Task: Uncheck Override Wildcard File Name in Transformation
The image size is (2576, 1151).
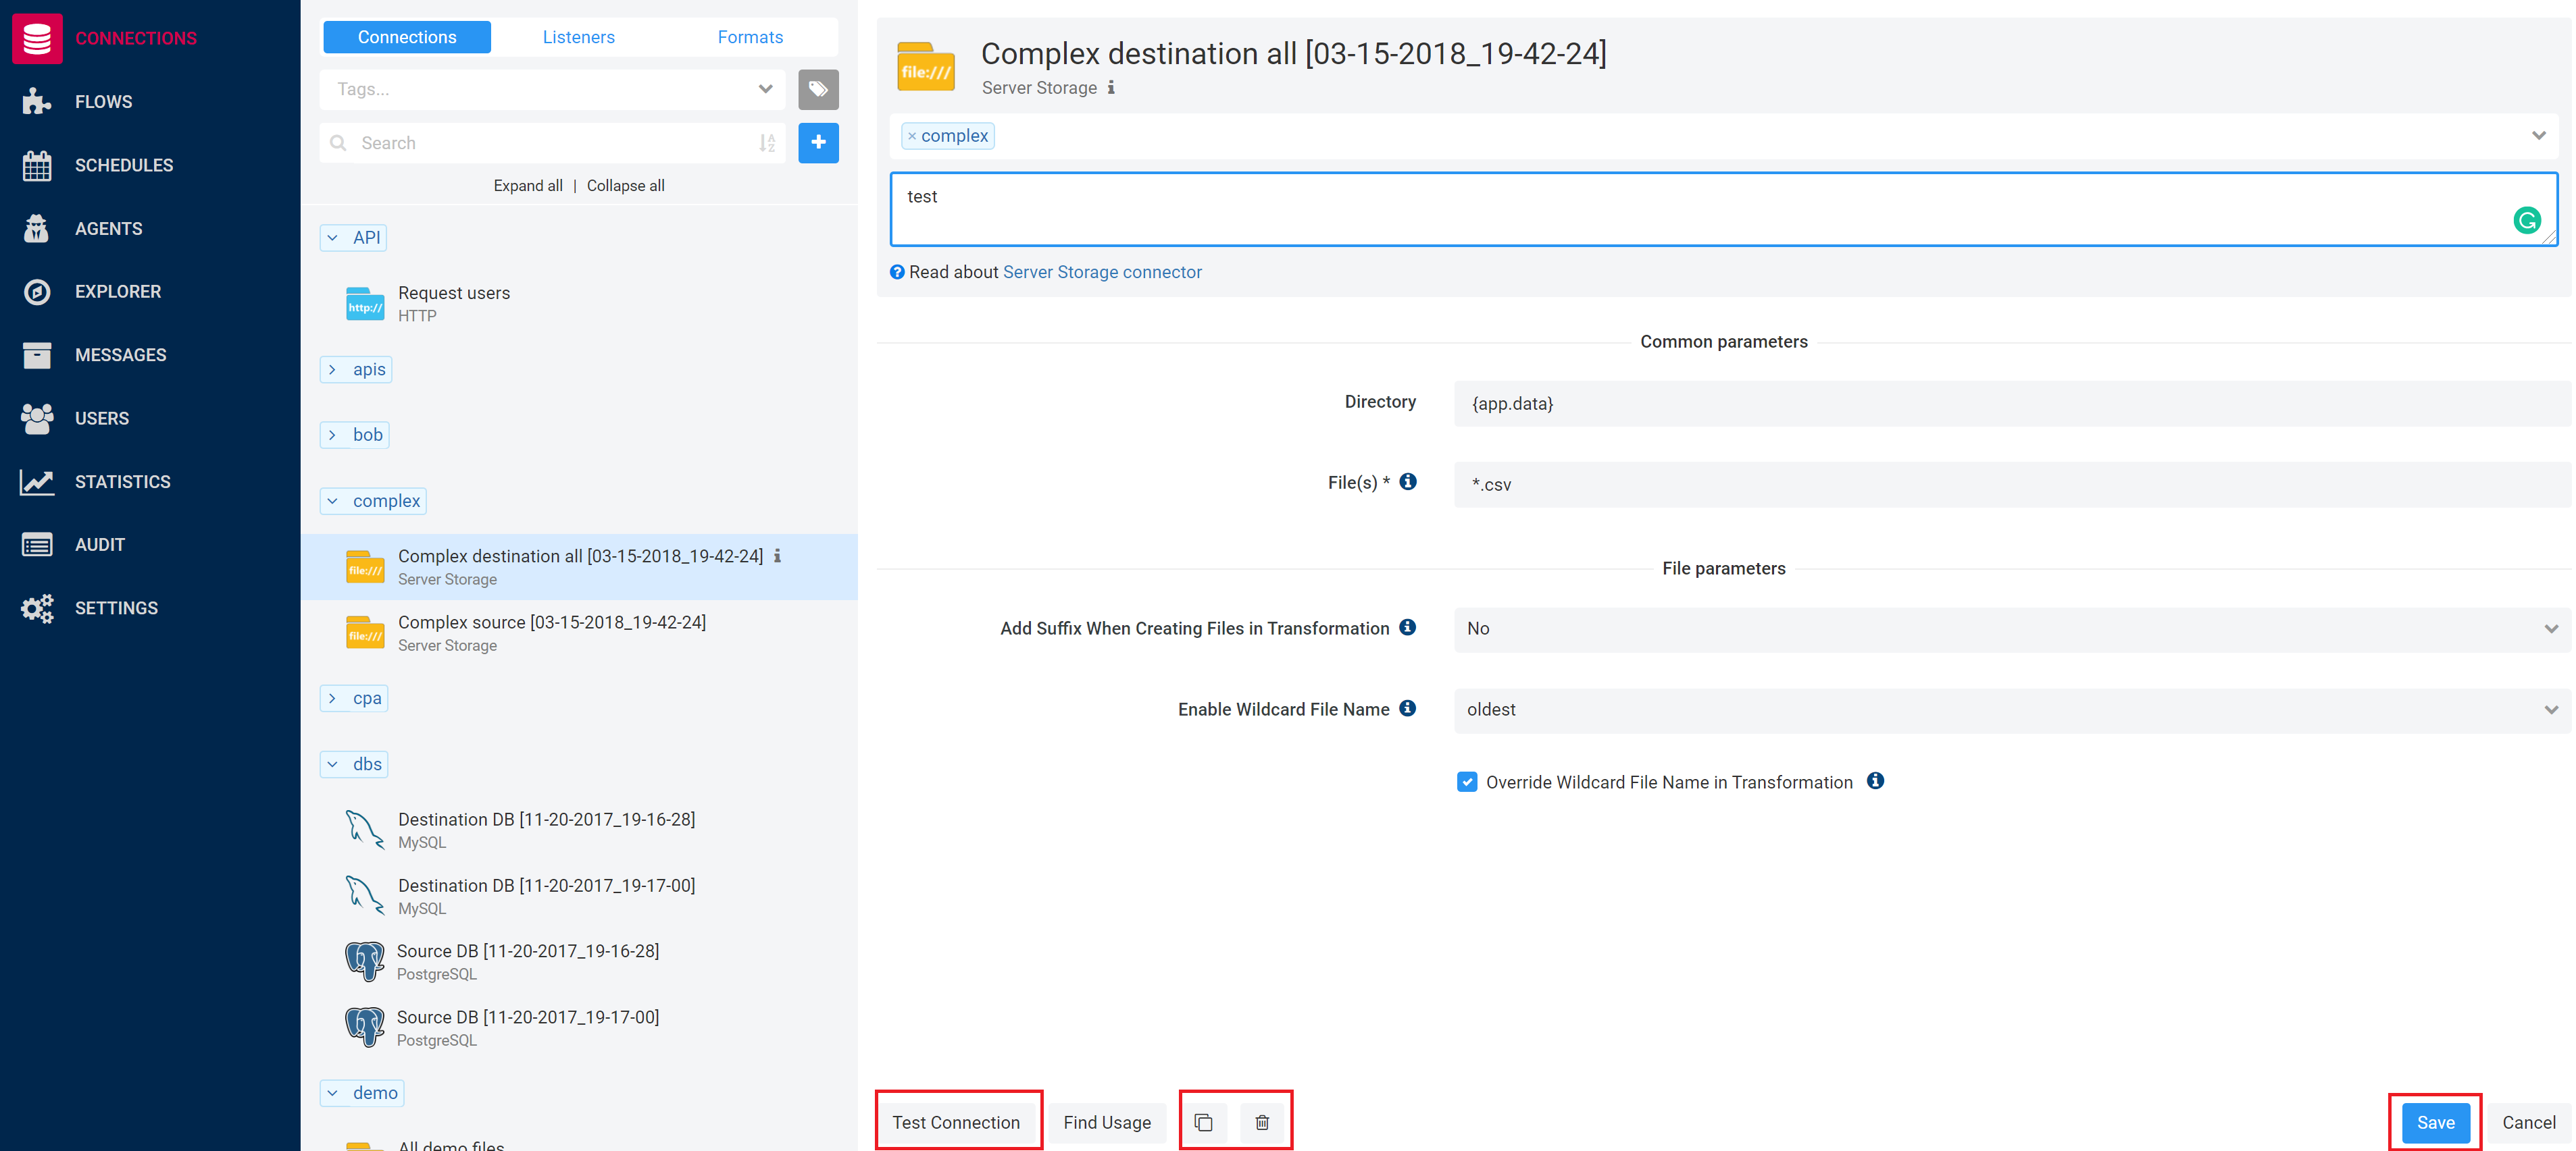Action: 1467,781
